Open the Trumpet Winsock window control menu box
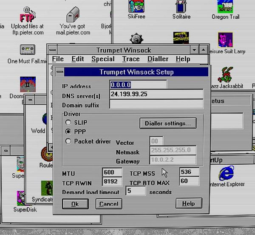255x235 pixels. (52, 50)
